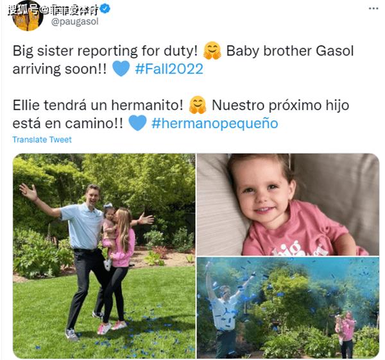Screen dimensions: 385x360
Task: Open the #Fall2022 hashtag
Action: tap(169, 69)
